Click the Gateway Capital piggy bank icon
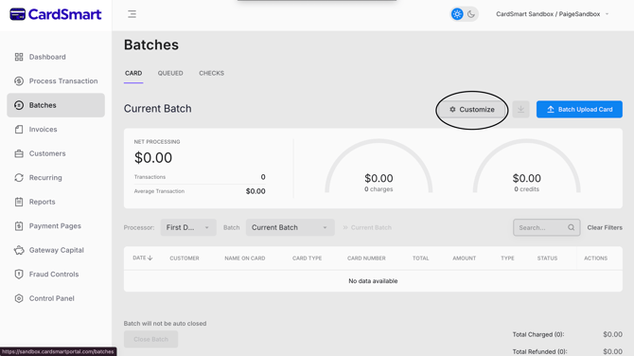The width and height of the screenshot is (634, 356). (19, 250)
